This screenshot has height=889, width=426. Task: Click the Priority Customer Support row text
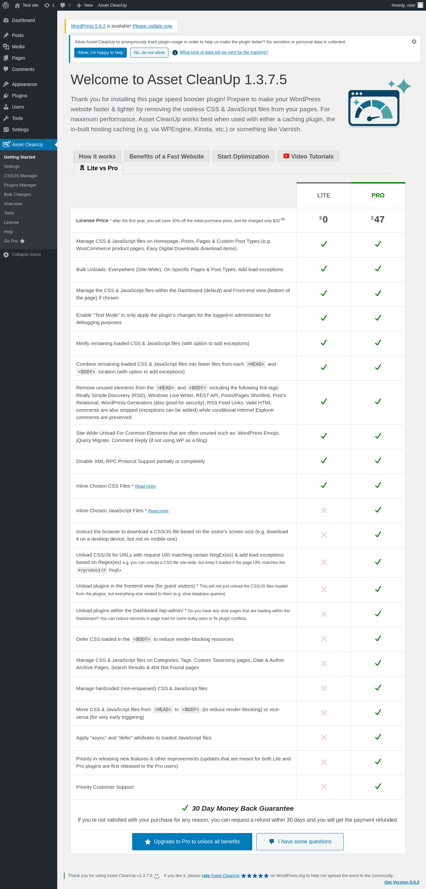(x=105, y=787)
